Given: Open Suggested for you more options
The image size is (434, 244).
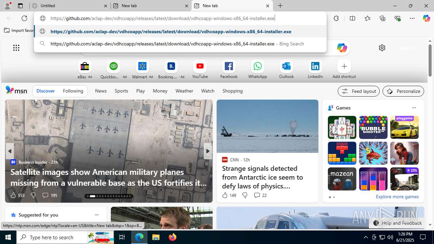Looking at the screenshot, I should tap(96, 215).
